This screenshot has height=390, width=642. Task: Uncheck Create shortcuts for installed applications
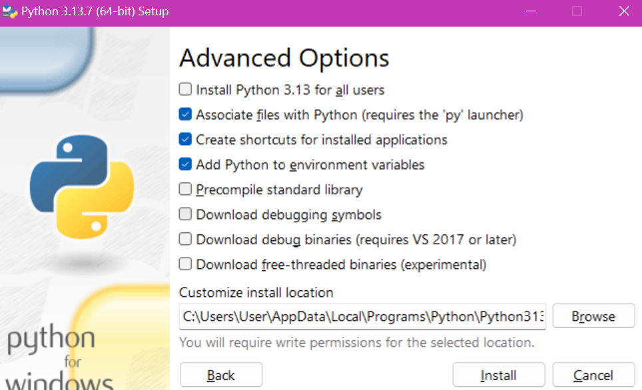click(185, 139)
